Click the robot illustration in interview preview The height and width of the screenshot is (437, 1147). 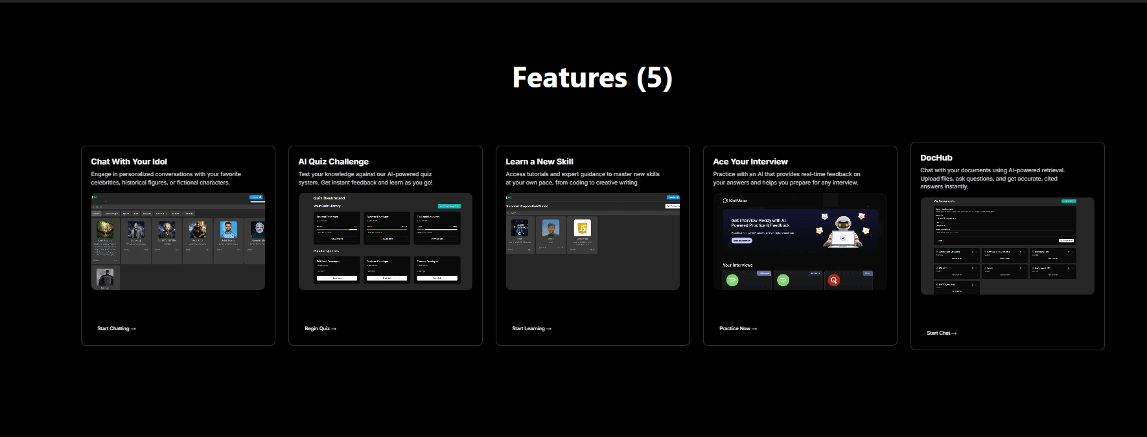pos(842,232)
